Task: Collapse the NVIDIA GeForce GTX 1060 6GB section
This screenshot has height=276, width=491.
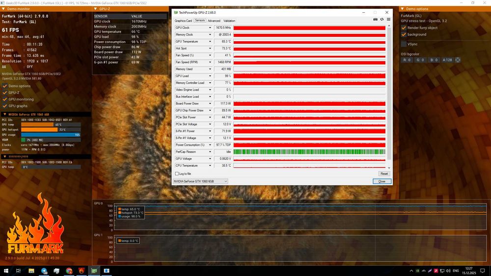Action: pos(5,114)
